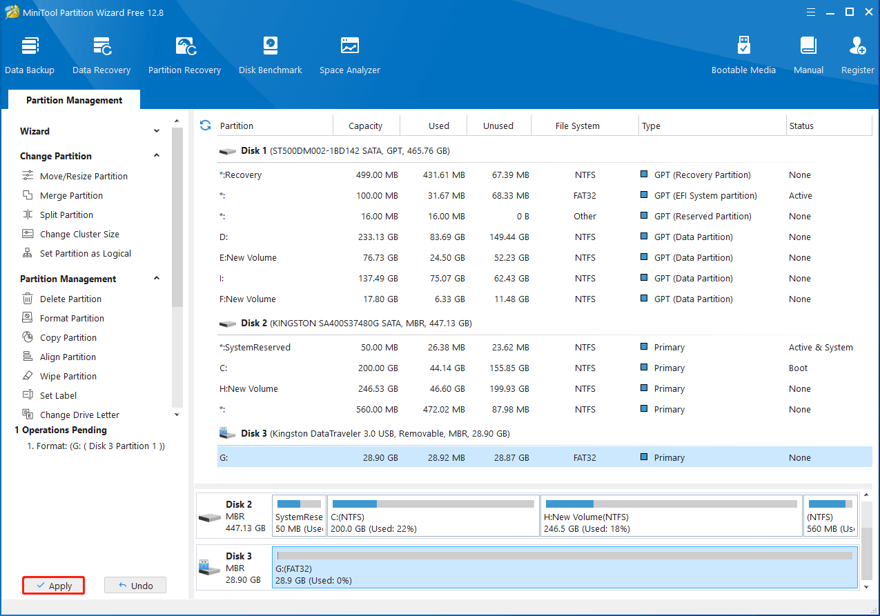Viewport: 880px width, 616px height.
Task: Select the Disk 2 Kingston header row
Action: pos(545,323)
